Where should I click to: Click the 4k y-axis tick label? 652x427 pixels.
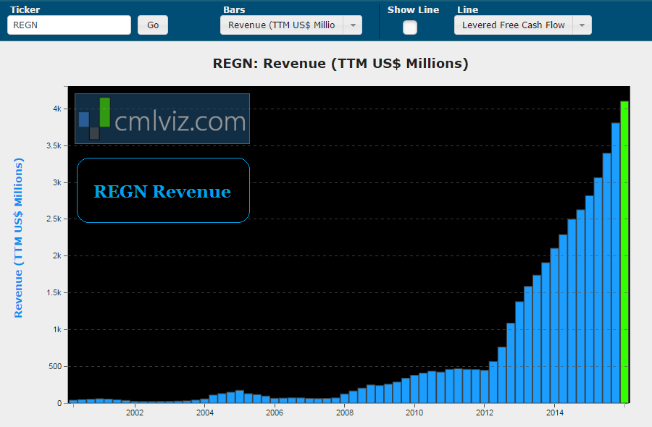[x=57, y=109]
